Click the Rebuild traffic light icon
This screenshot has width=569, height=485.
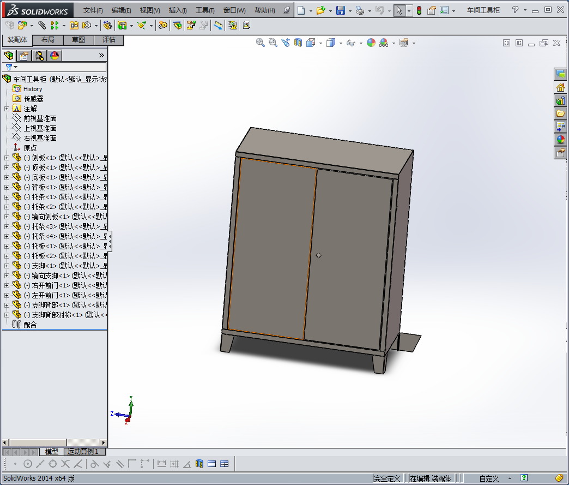click(419, 10)
